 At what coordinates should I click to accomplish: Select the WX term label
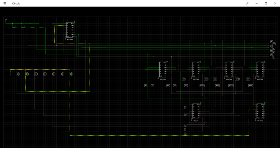click(183, 79)
